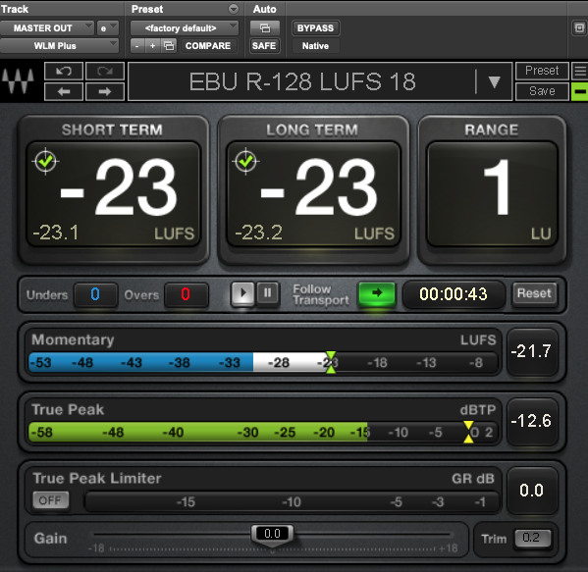Move the Gain slider handle
Image resolution: width=588 pixels, height=572 pixels.
[x=272, y=534]
